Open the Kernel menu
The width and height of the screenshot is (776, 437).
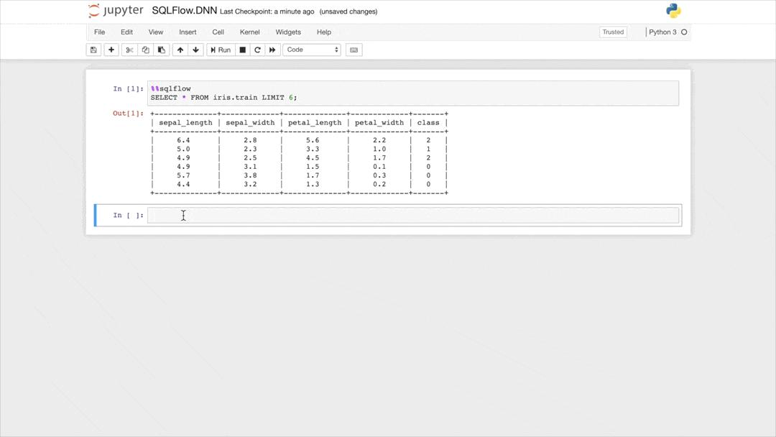(x=249, y=32)
